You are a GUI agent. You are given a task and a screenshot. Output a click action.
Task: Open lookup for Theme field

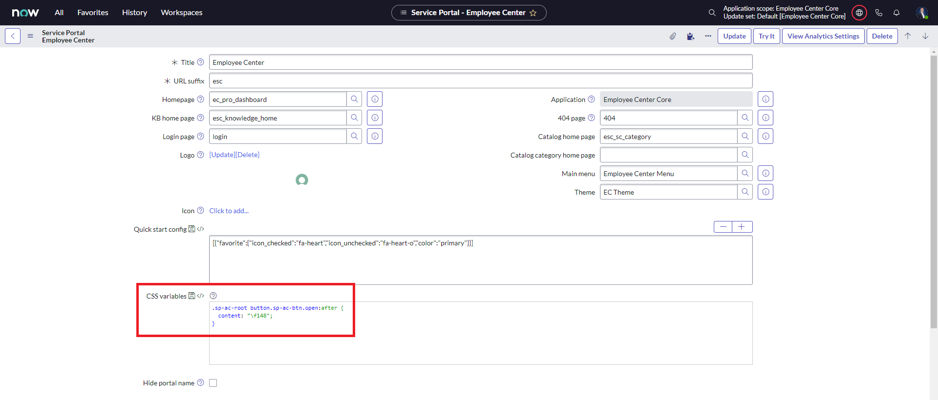(745, 192)
